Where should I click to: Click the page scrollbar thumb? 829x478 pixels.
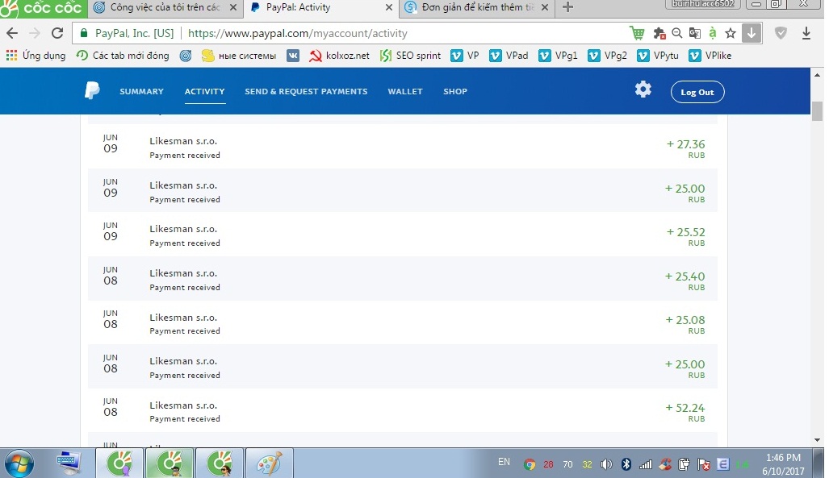coord(818,110)
